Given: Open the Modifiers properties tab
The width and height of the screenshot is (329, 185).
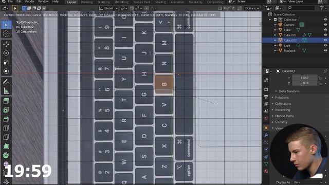Looking at the screenshot, I should pos(266,135).
